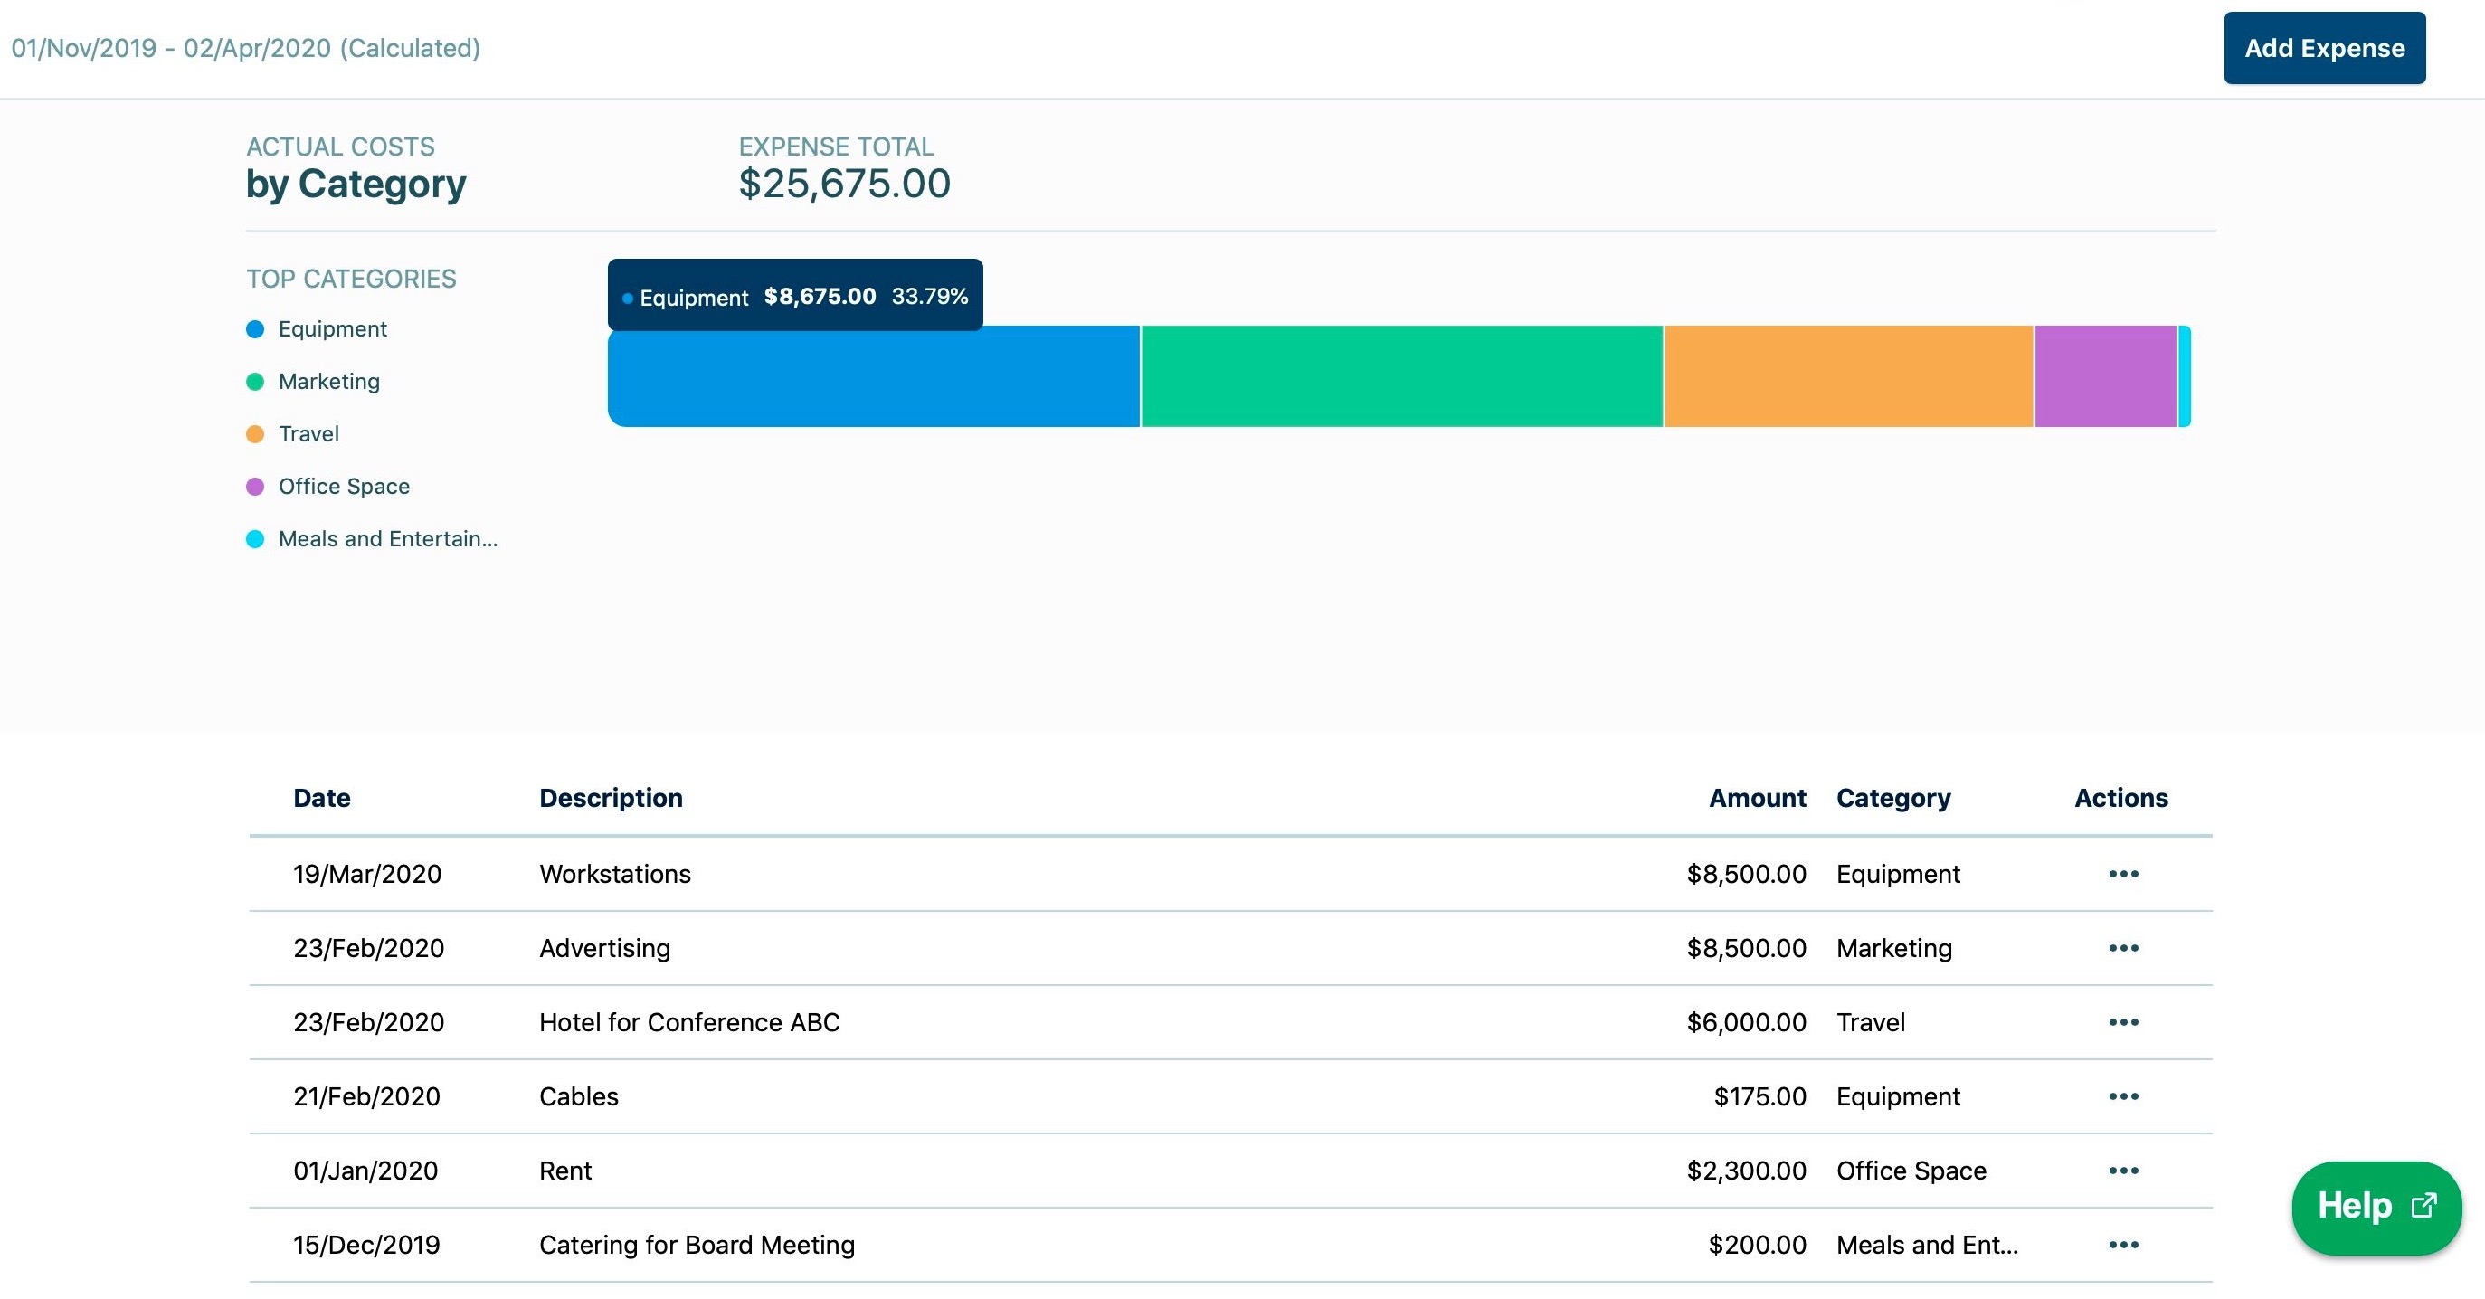Open actions menu for Workstations expense
Image resolution: width=2485 pixels, height=1299 pixels.
pyautogui.click(x=2123, y=874)
